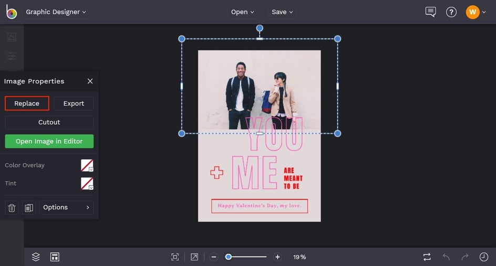Click the zoom in plus button
Screen dimensions: 496x266
277,257
